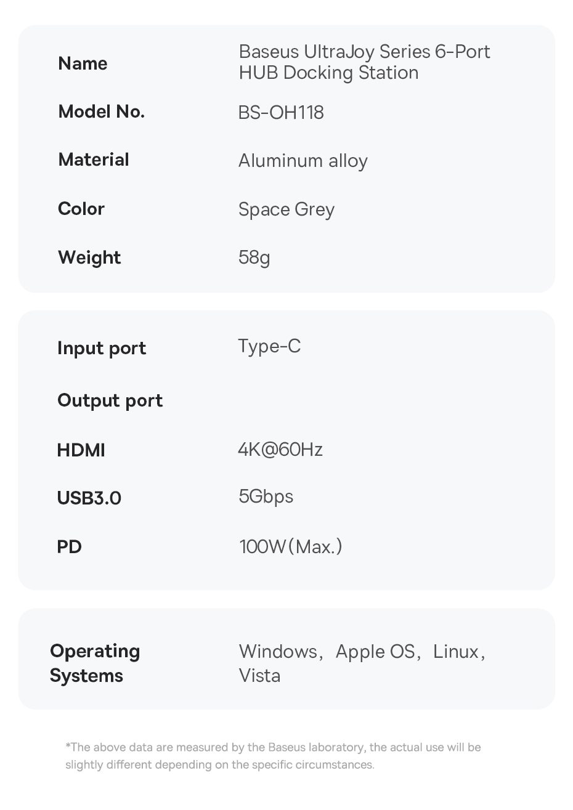Click the 'Operating Systems' label

point(95,663)
